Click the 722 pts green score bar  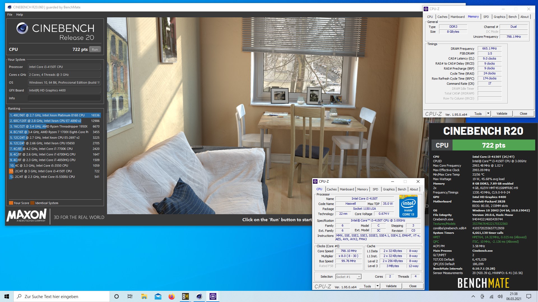point(494,145)
